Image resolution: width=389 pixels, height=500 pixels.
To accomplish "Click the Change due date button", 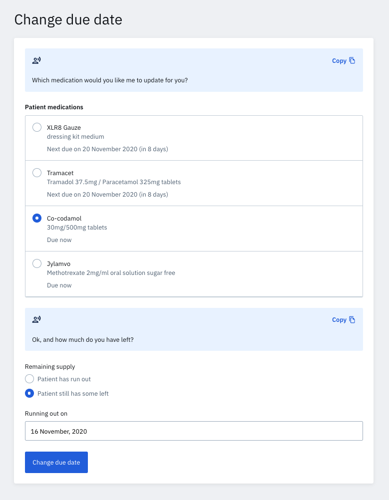I will 56,463.
